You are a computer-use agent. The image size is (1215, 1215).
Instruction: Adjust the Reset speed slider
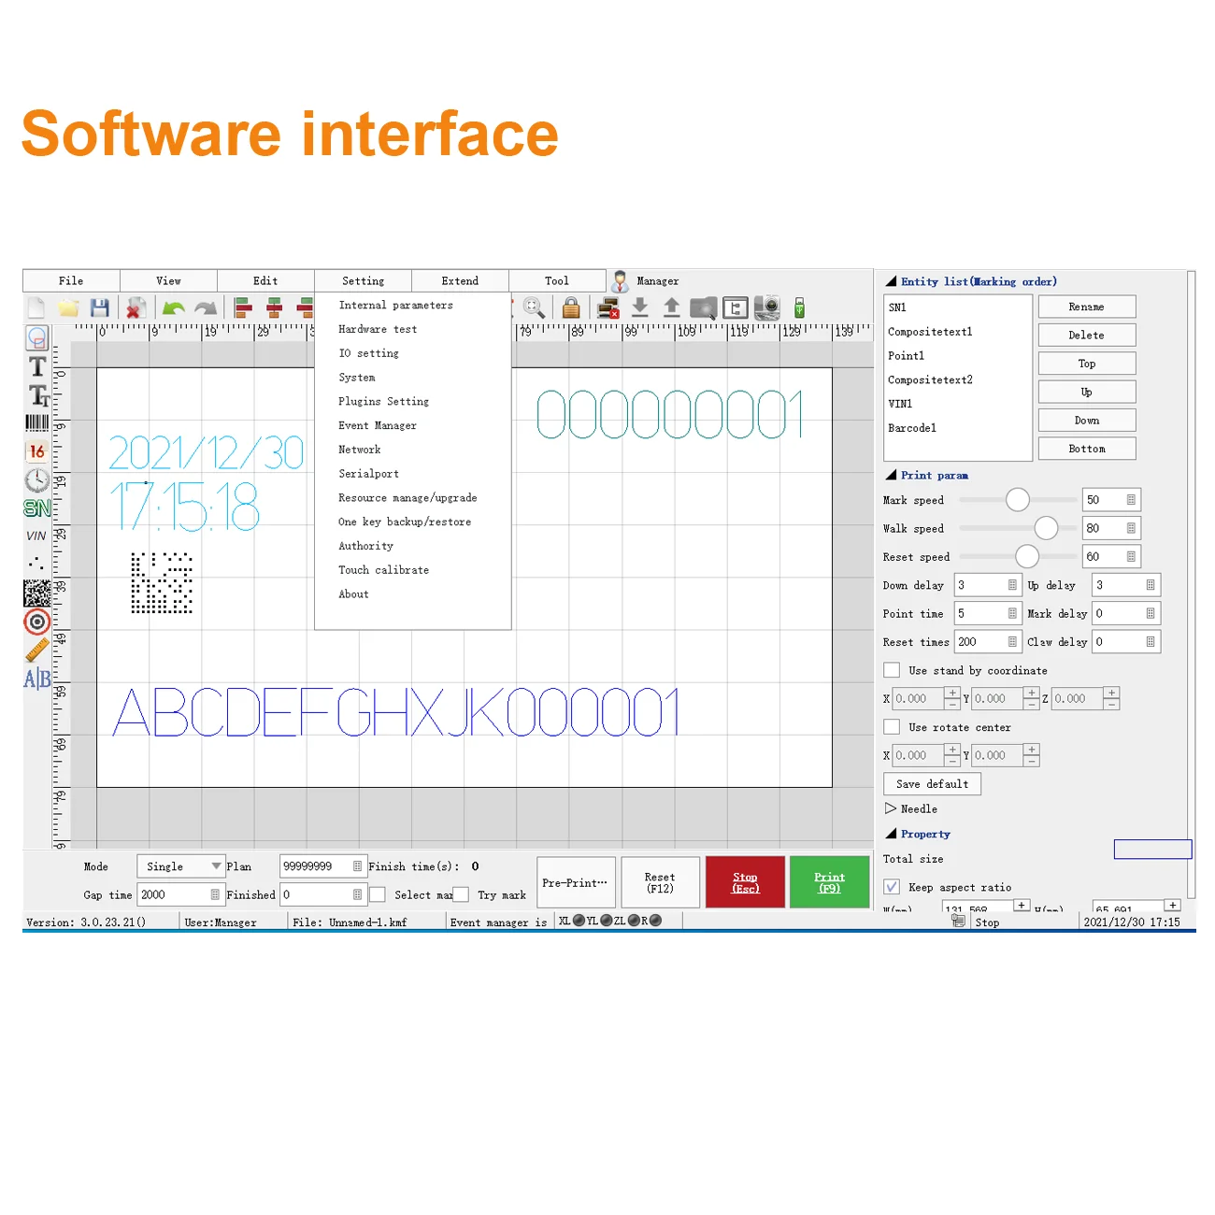tap(1027, 556)
